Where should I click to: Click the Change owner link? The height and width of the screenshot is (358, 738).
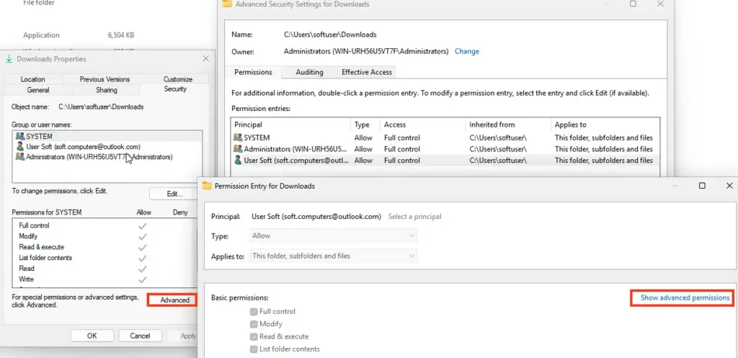[x=466, y=51]
